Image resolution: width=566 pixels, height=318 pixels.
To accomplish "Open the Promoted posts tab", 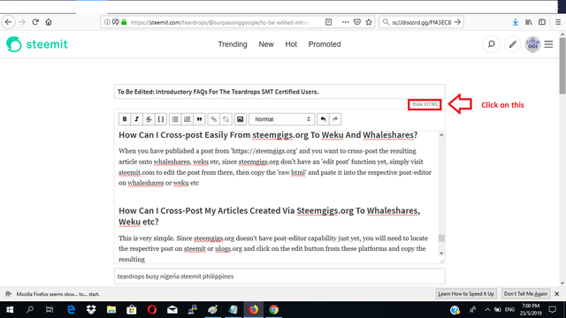I will pos(325,44).
